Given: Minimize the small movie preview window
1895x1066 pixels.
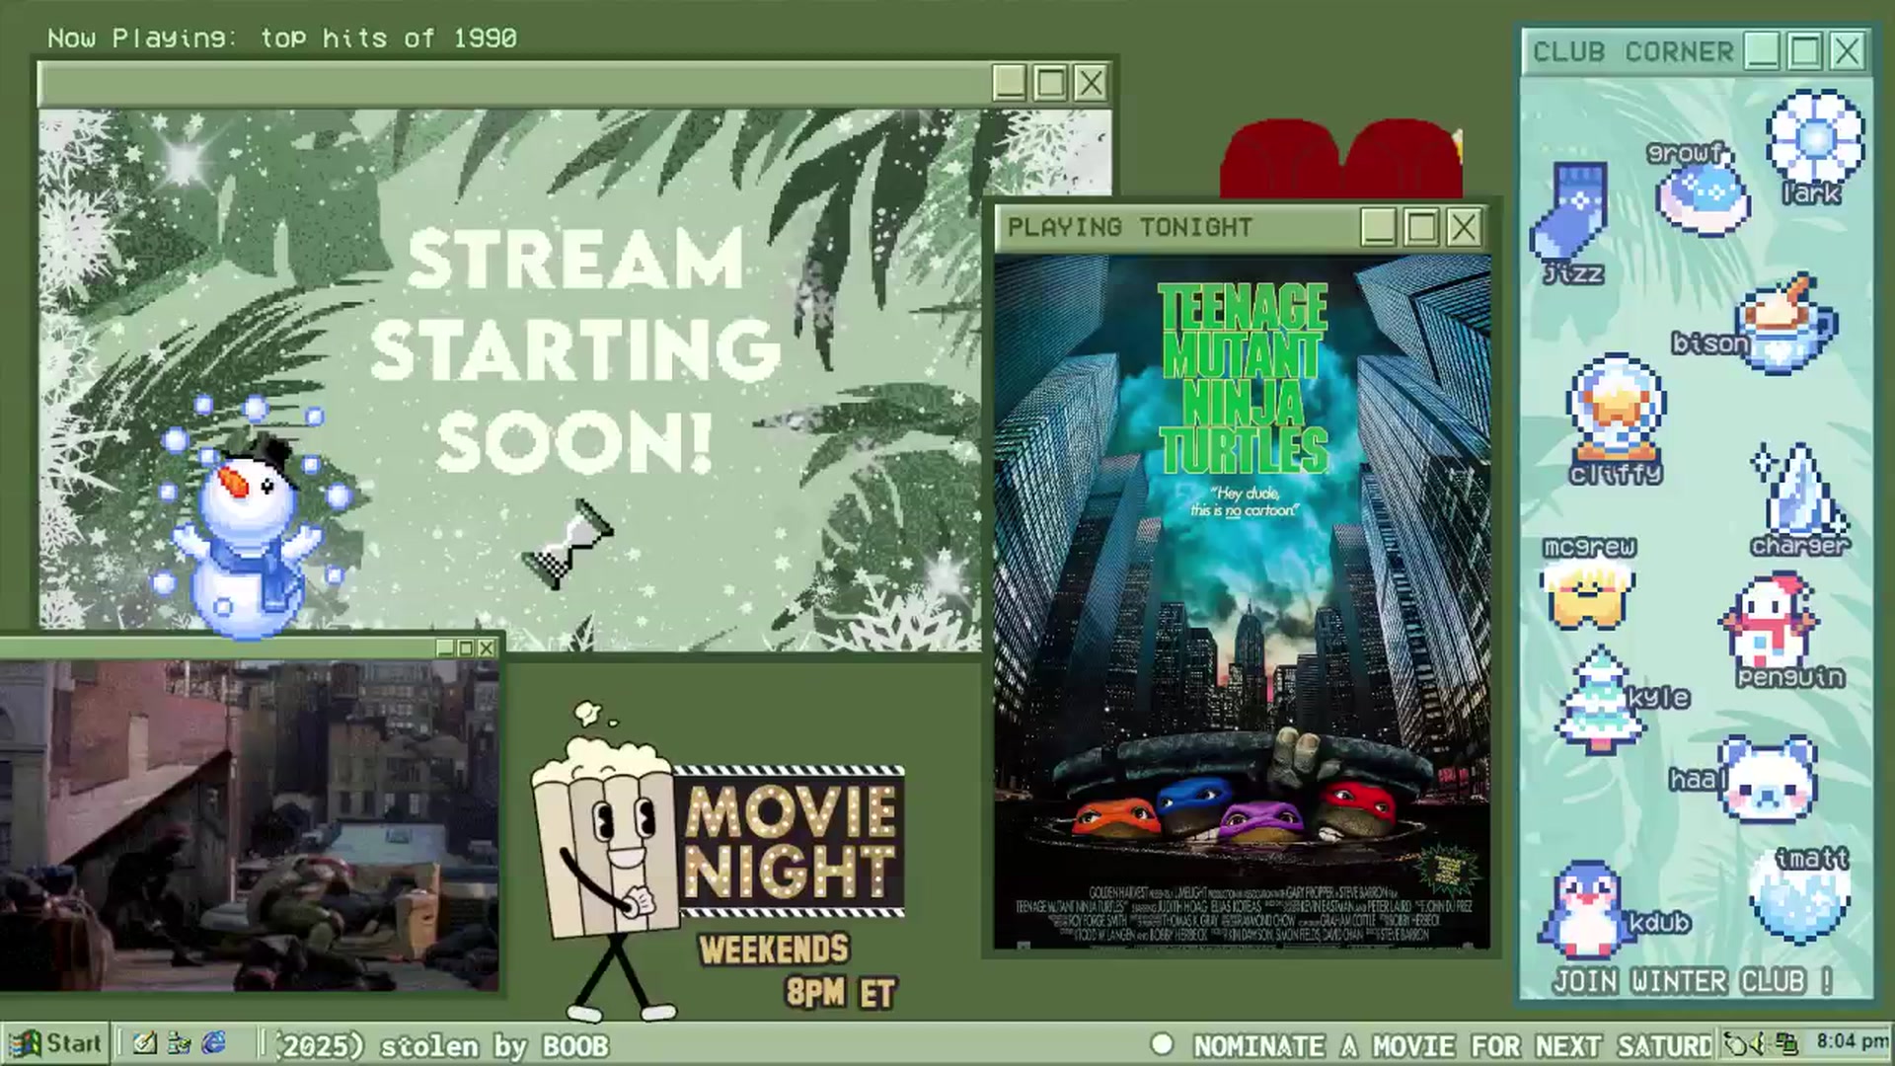Looking at the screenshot, I should coord(445,648).
